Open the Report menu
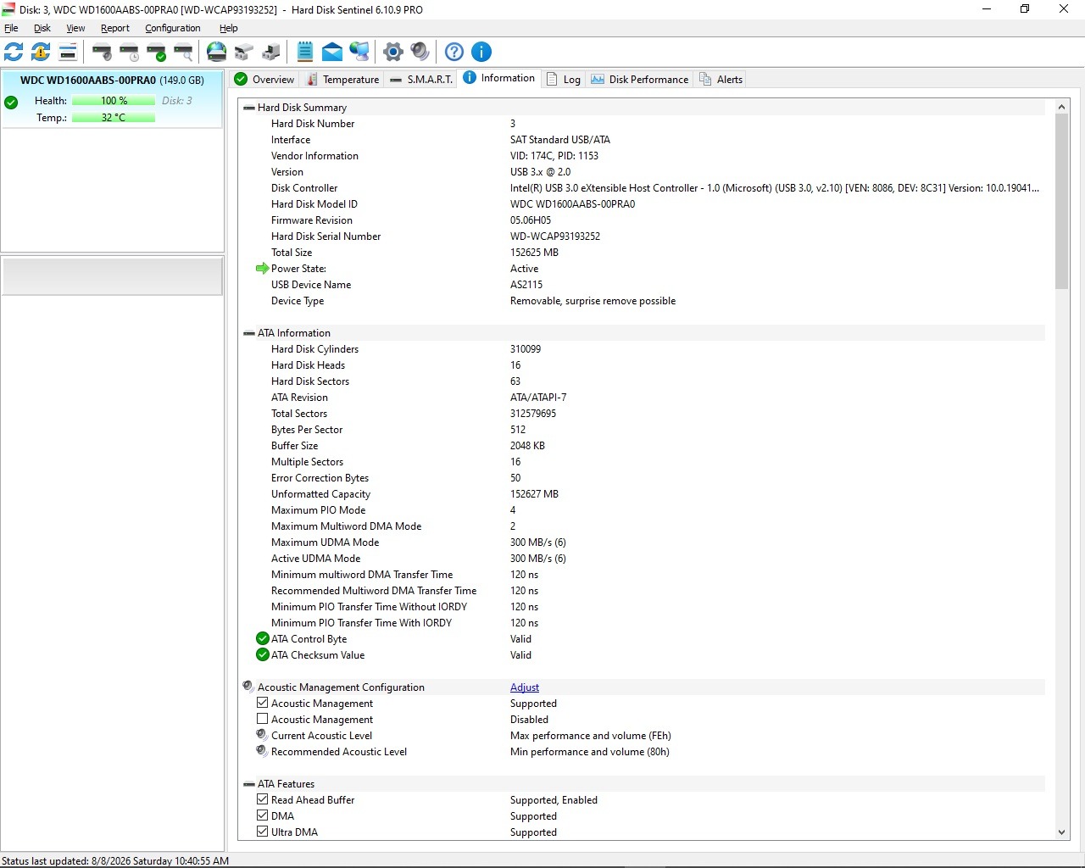 (x=115, y=28)
